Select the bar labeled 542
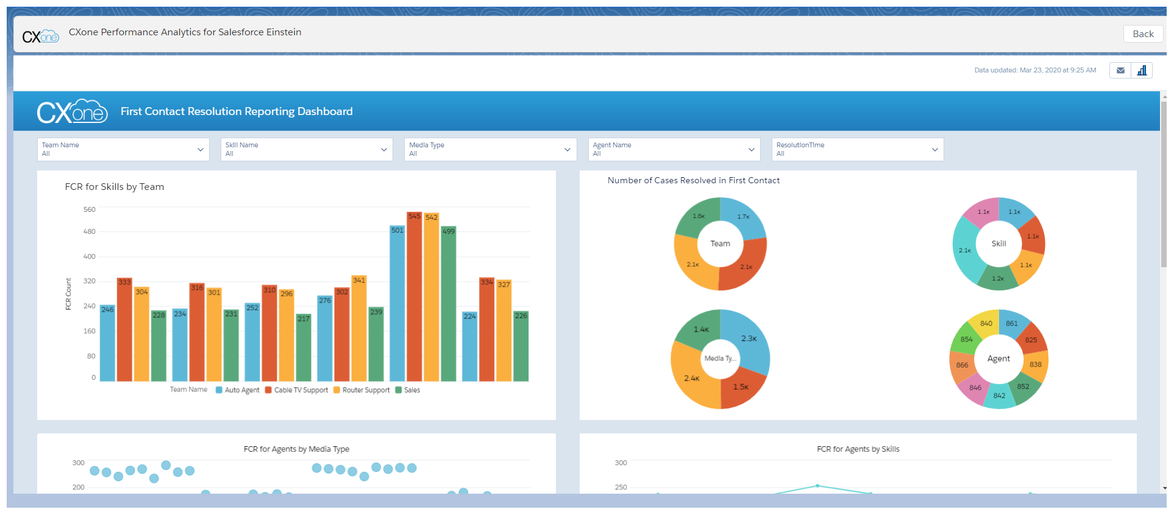The image size is (1174, 515). (432, 297)
